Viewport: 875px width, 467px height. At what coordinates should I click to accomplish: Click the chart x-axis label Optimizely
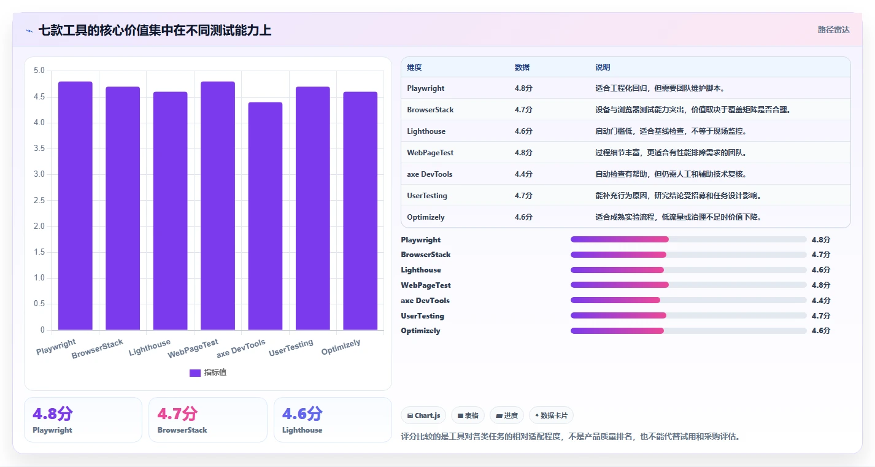coord(341,347)
